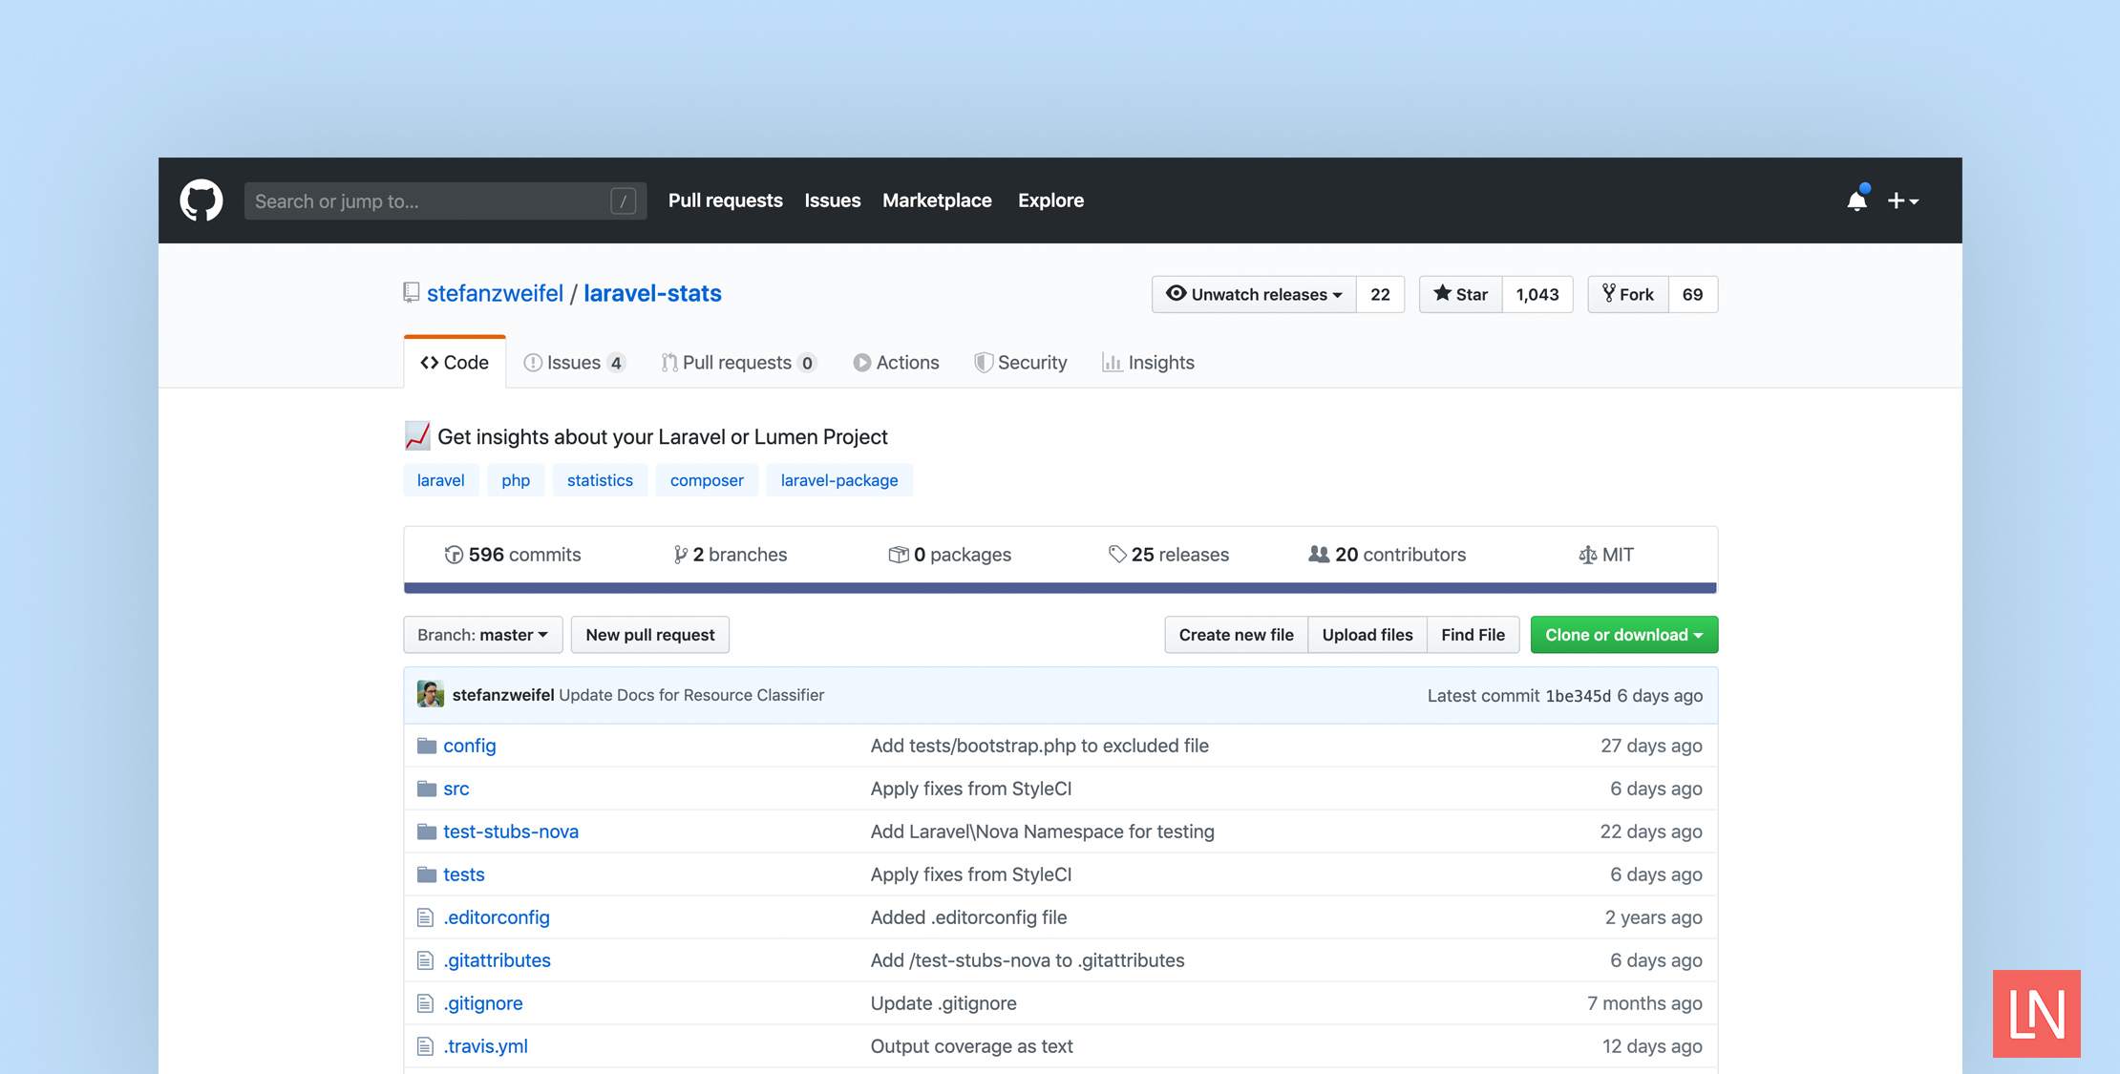The height and width of the screenshot is (1074, 2120).
Task: Open commit message Update Docs for Resource Classifier
Action: tap(691, 695)
